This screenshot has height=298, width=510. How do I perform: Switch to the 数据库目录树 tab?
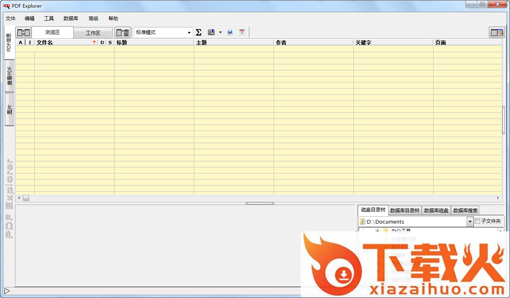(x=405, y=210)
